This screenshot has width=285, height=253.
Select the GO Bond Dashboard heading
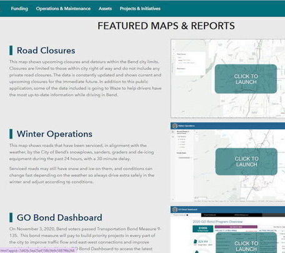coord(59,217)
